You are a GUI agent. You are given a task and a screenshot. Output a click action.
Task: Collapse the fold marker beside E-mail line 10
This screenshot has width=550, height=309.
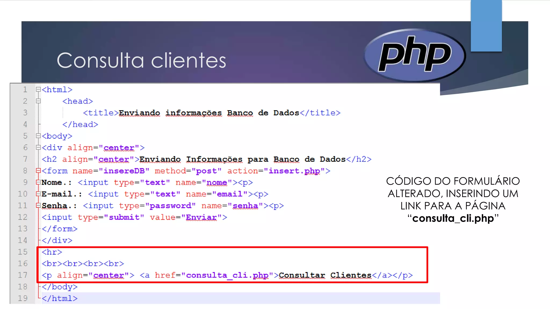tap(38, 194)
